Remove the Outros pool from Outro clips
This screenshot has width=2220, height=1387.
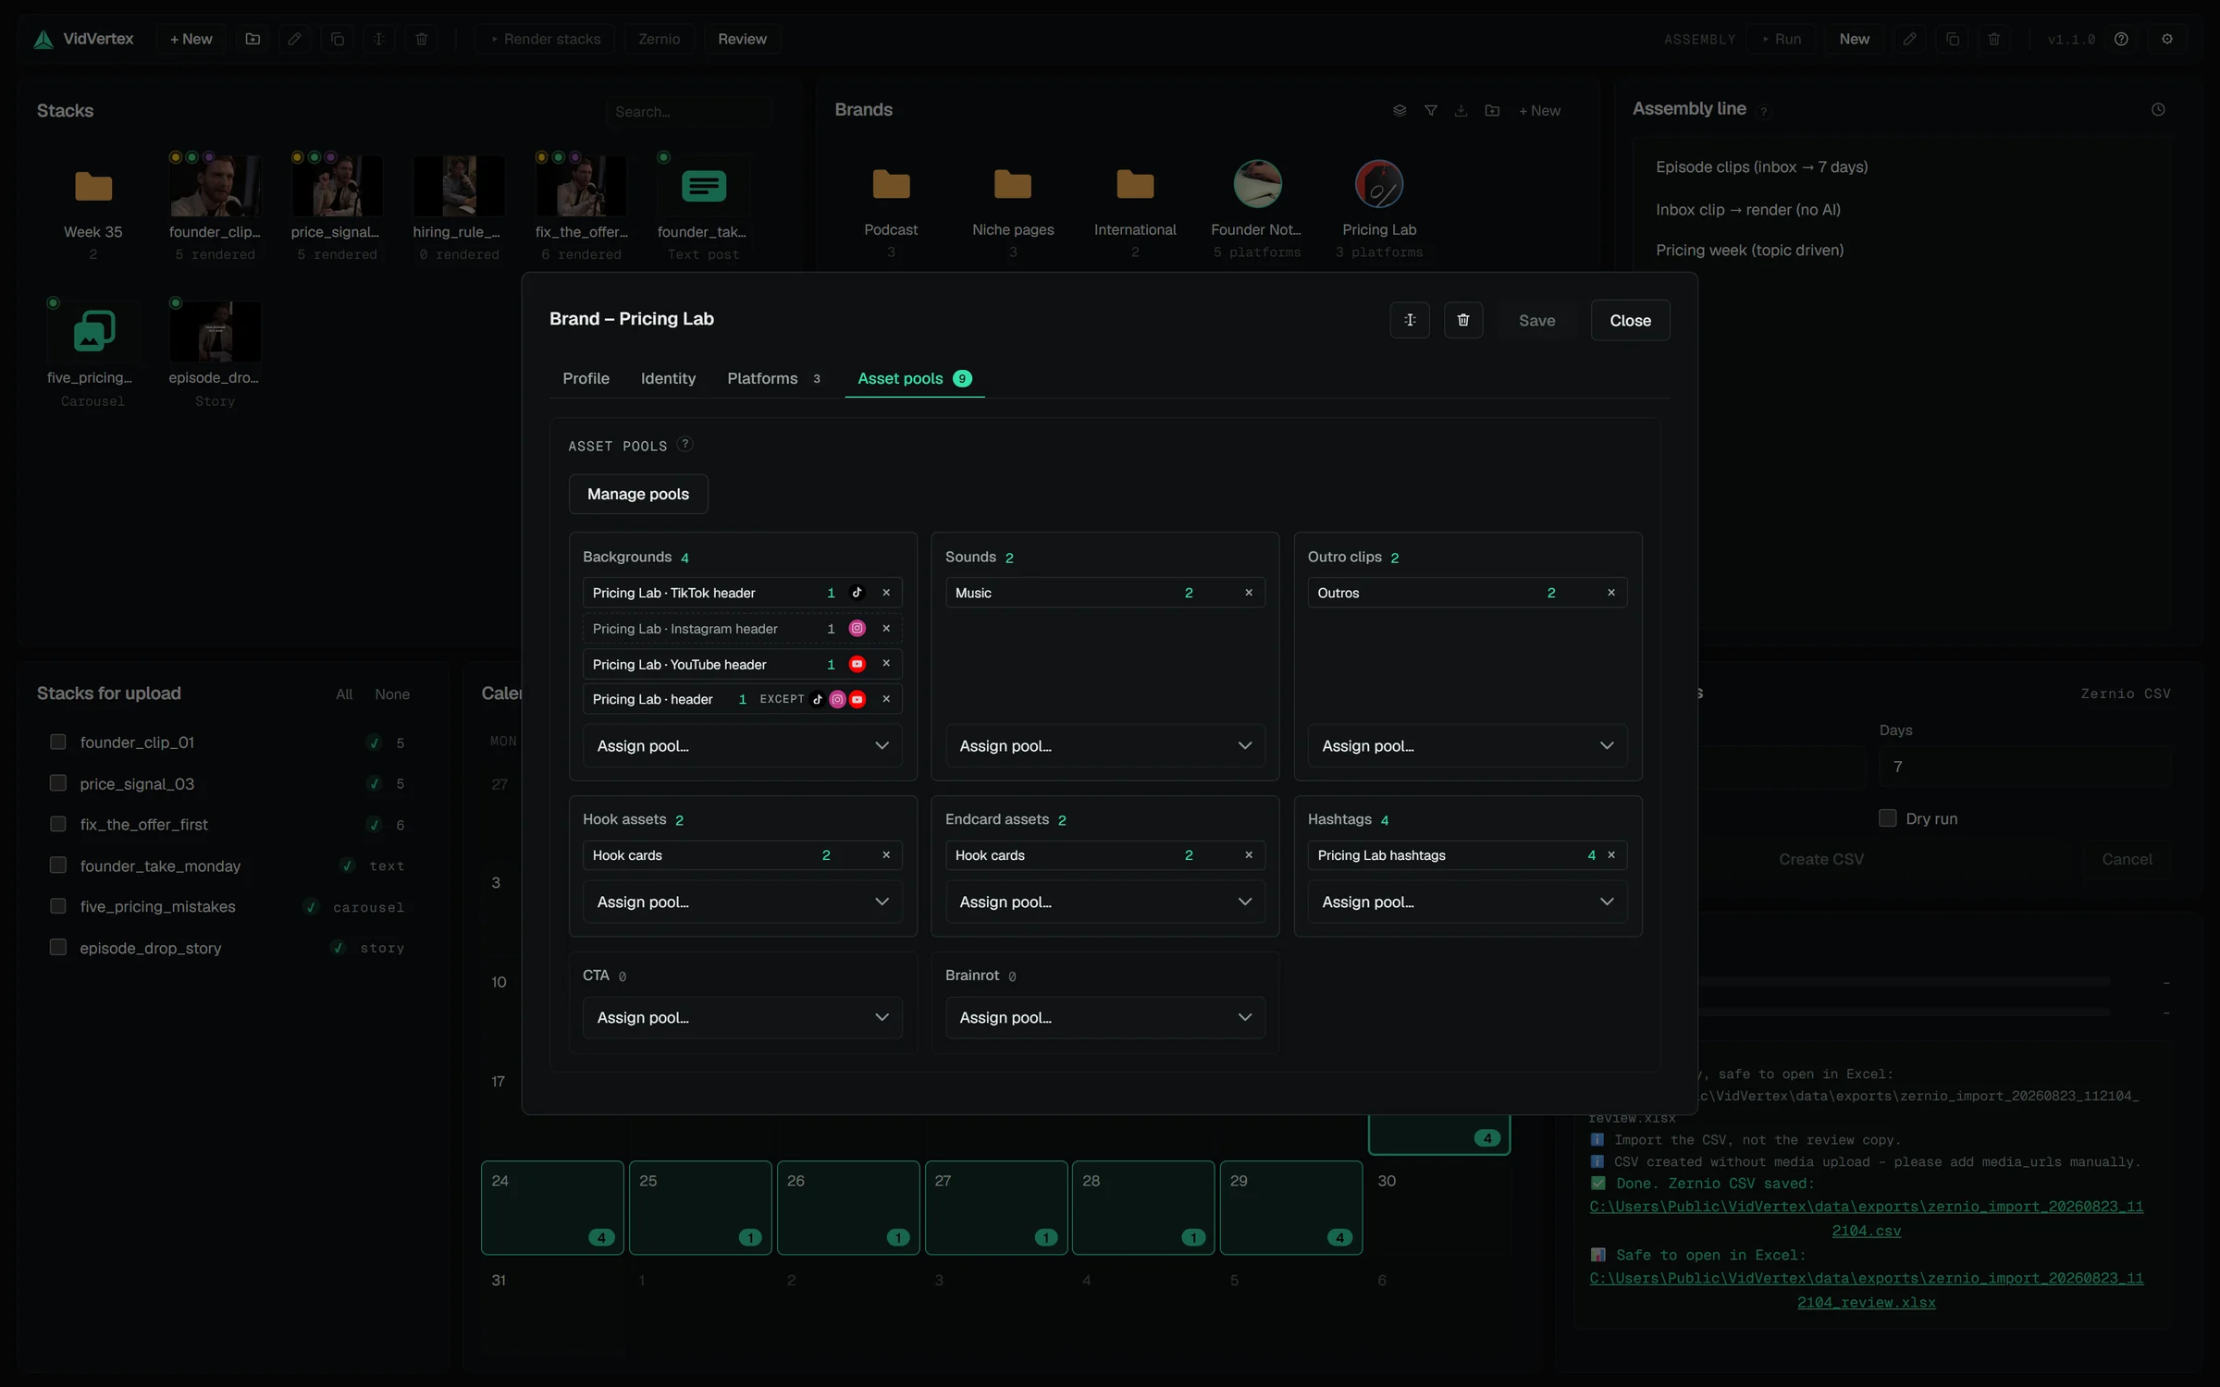(1611, 593)
